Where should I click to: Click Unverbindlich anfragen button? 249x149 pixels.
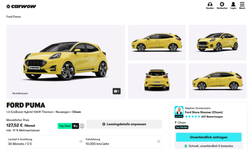coord(208,137)
